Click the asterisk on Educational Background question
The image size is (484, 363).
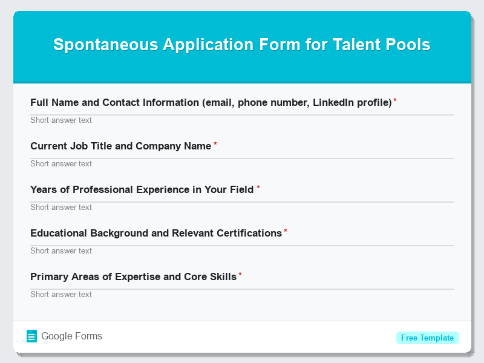pyautogui.click(x=285, y=230)
